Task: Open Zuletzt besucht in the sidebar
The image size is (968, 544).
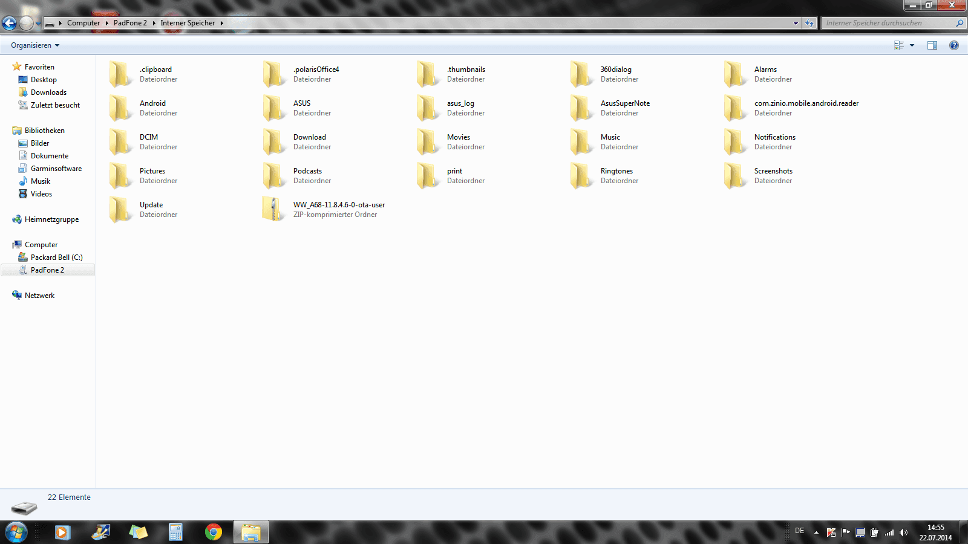Action: pyautogui.click(x=55, y=105)
